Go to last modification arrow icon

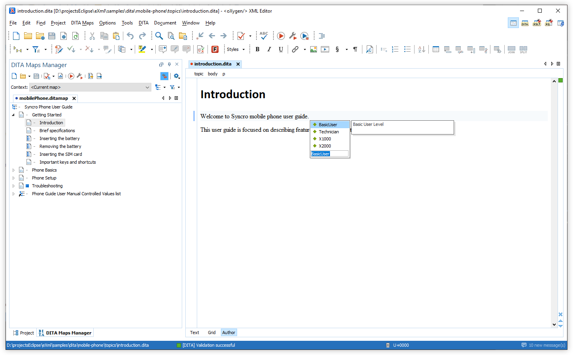200,36
